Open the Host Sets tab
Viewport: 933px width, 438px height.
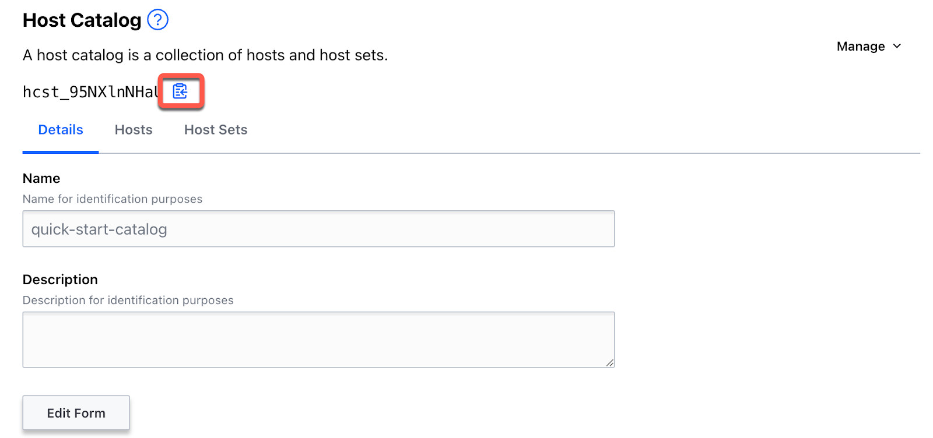[215, 129]
